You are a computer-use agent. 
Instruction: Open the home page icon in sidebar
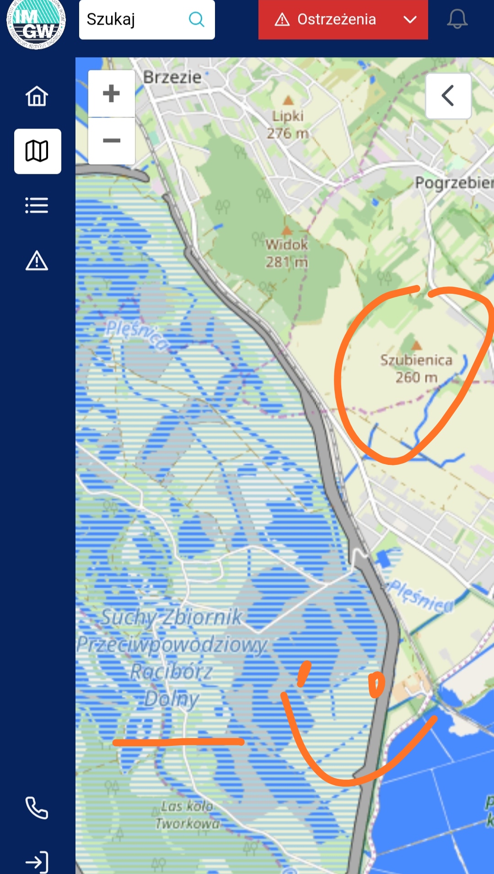[37, 96]
